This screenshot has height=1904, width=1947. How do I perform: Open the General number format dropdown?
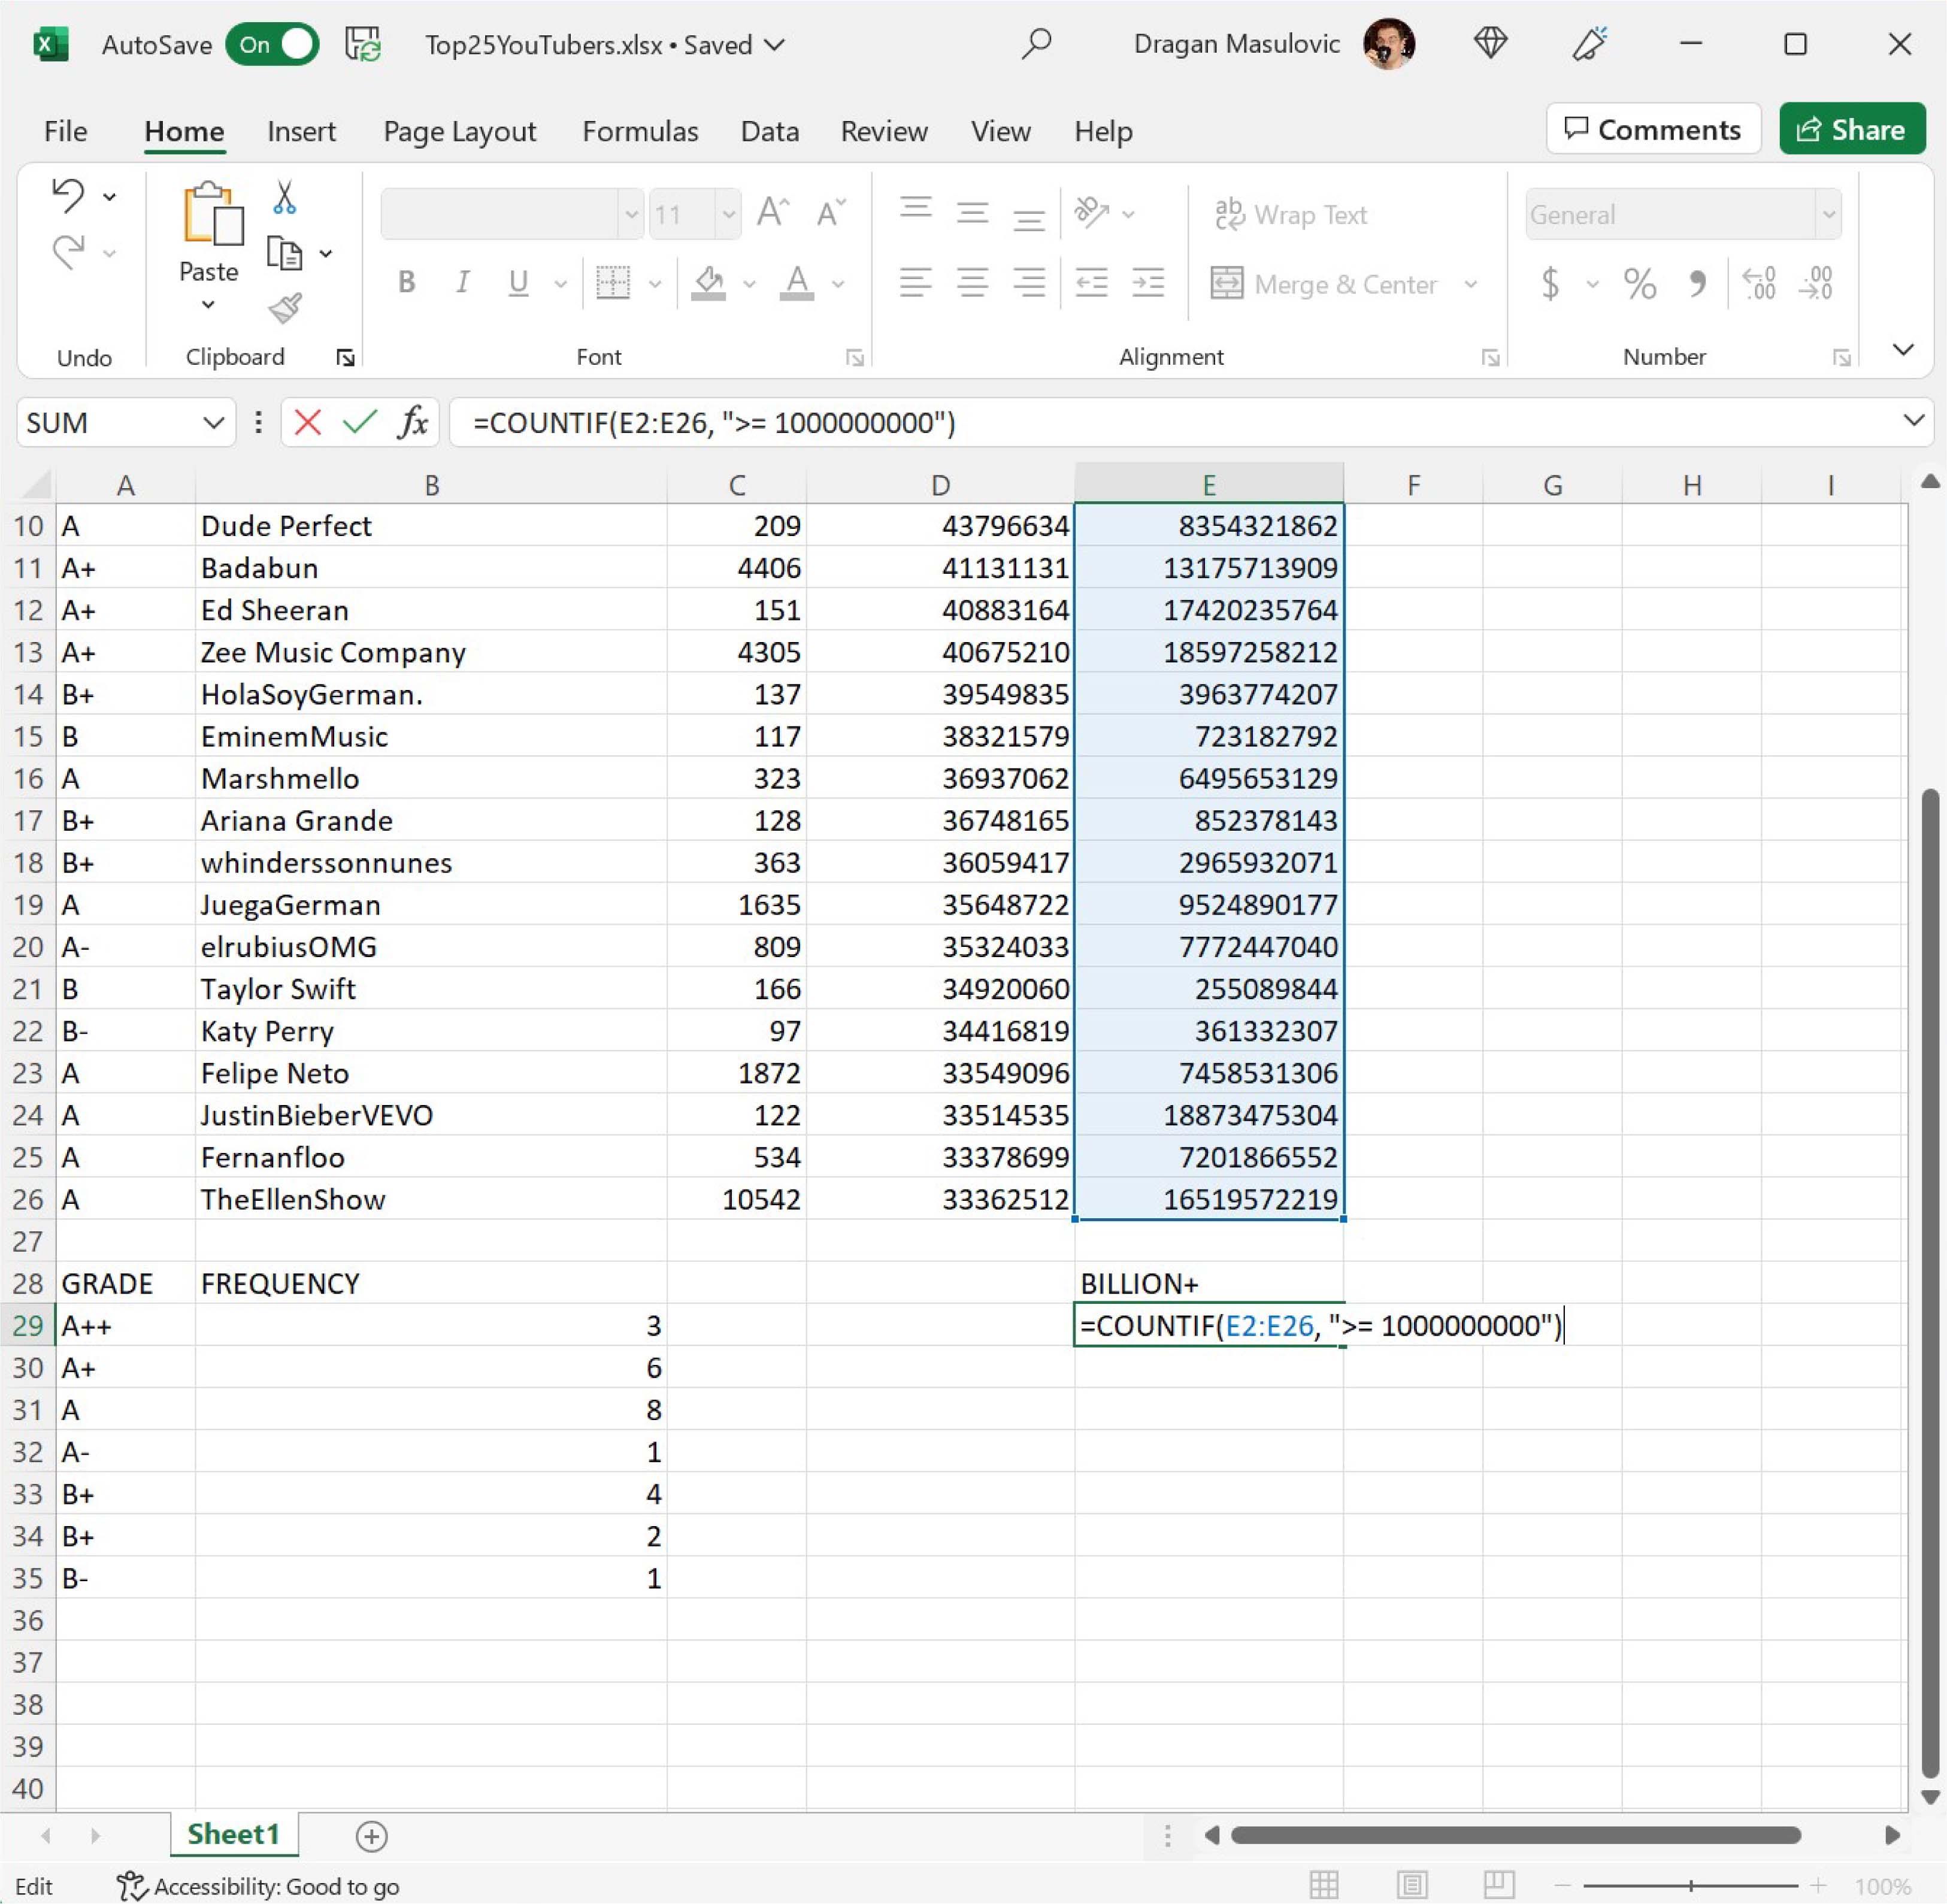click(x=1828, y=214)
